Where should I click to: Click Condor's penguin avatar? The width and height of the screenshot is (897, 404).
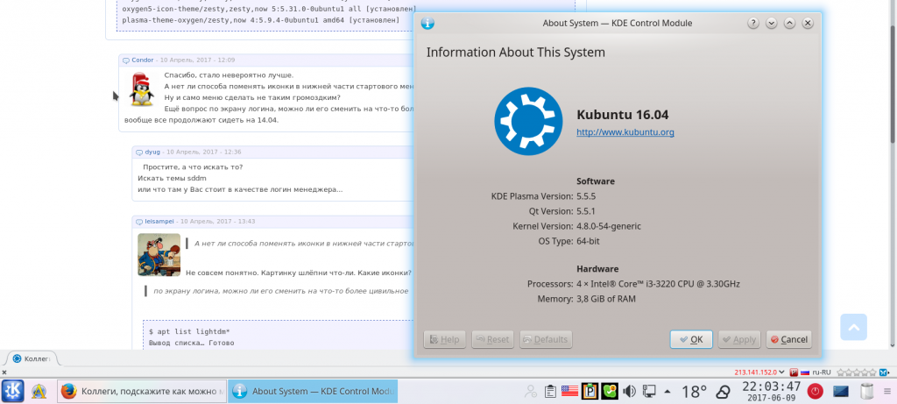pos(141,89)
